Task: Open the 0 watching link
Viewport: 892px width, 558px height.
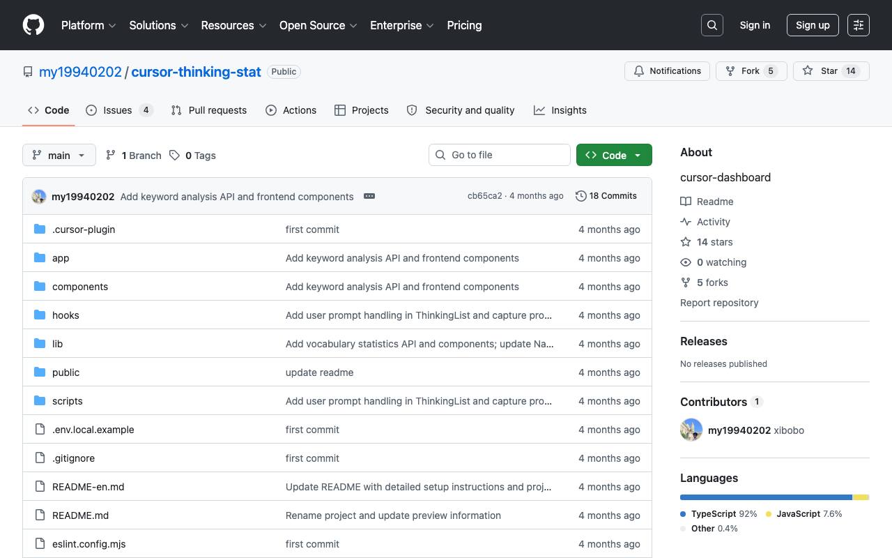Action: (714, 262)
